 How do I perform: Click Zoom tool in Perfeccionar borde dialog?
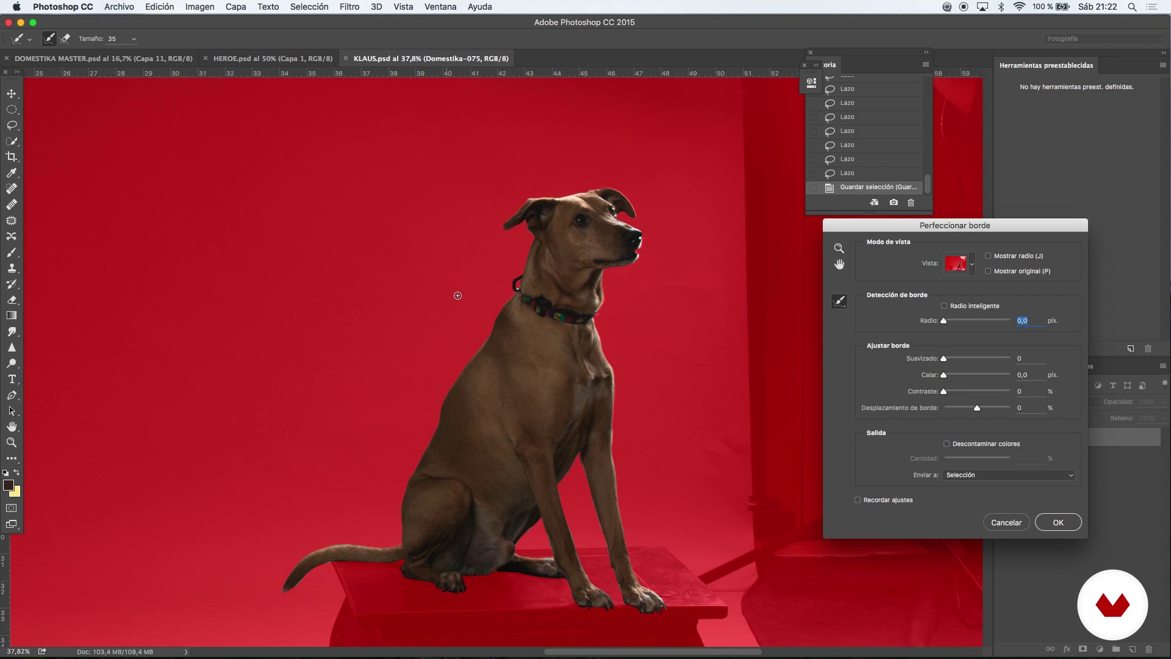tap(839, 248)
